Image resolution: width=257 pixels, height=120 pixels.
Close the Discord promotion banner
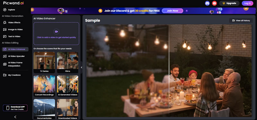point(187,11)
